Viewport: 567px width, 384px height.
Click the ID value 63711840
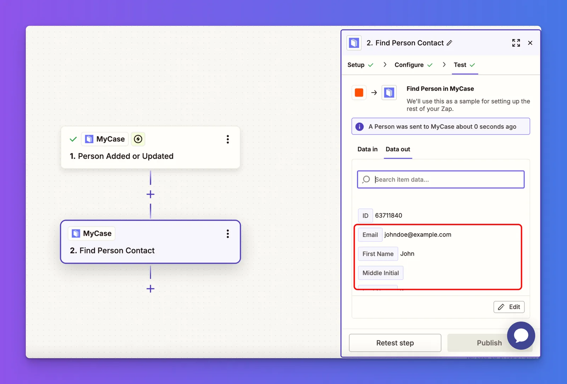(x=388, y=216)
